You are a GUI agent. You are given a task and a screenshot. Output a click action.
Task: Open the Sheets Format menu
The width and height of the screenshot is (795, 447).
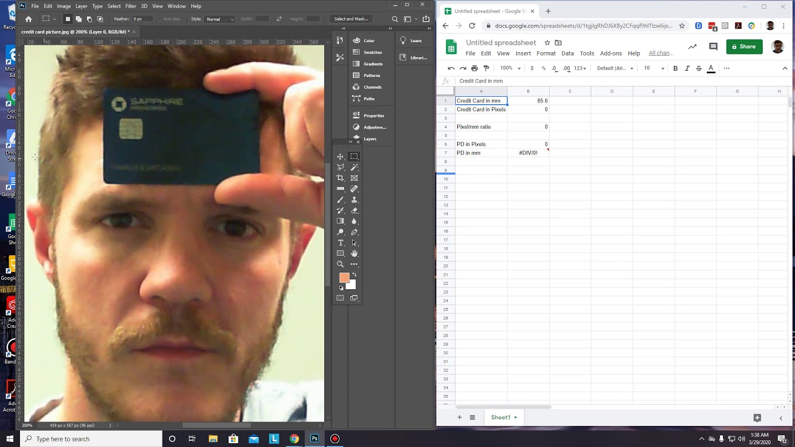546,53
